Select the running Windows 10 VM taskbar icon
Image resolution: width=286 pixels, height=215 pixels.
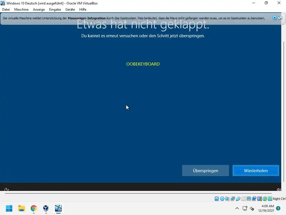pyautogui.click(x=58, y=208)
